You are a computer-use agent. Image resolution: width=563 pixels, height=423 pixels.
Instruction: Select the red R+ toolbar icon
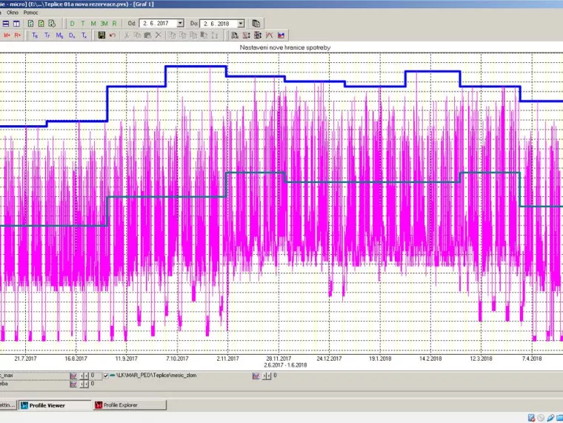click(x=18, y=36)
